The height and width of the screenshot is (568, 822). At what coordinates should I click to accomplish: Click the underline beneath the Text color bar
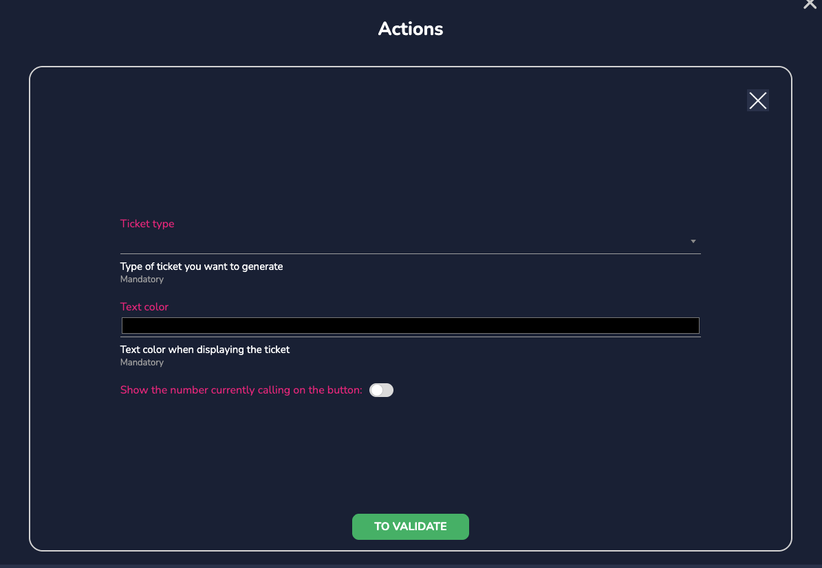(410, 337)
